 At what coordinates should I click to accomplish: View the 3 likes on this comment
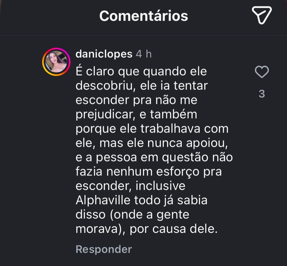click(262, 94)
